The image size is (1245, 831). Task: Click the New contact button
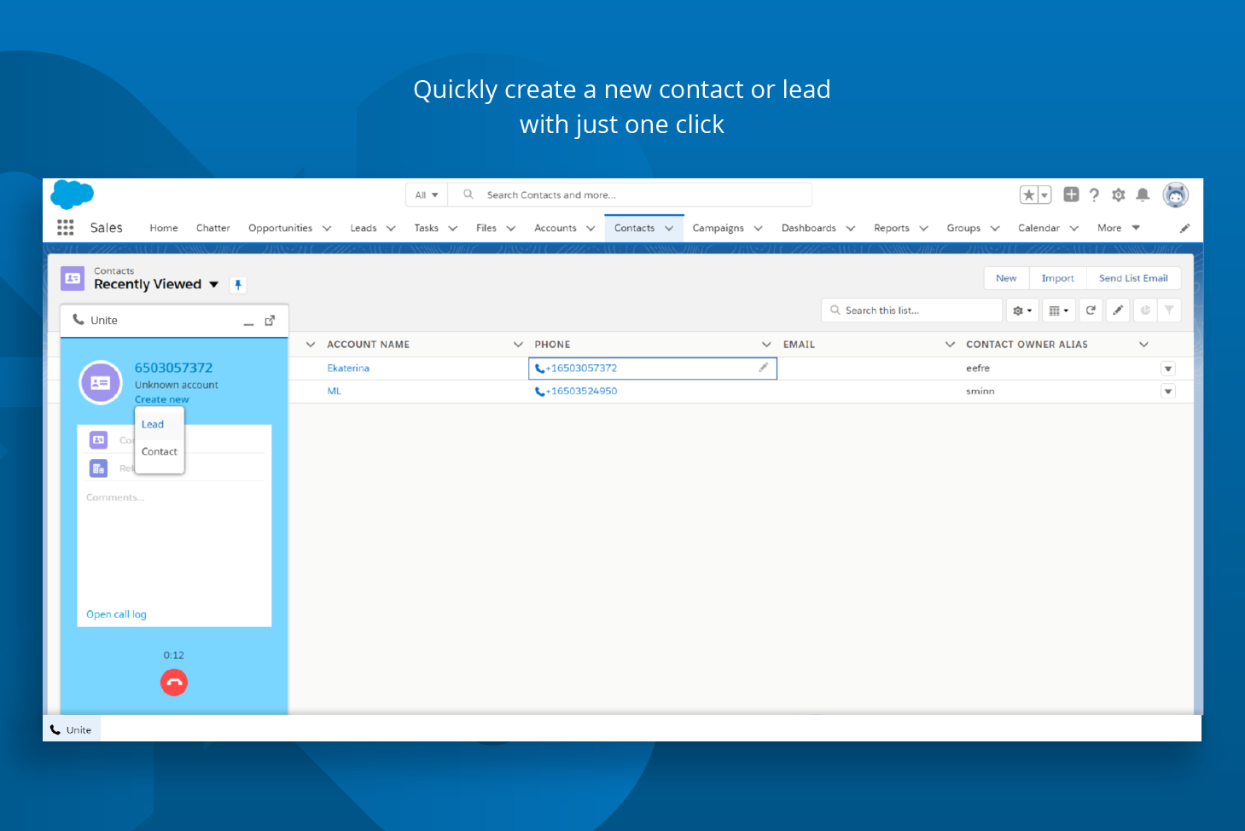(x=1006, y=278)
